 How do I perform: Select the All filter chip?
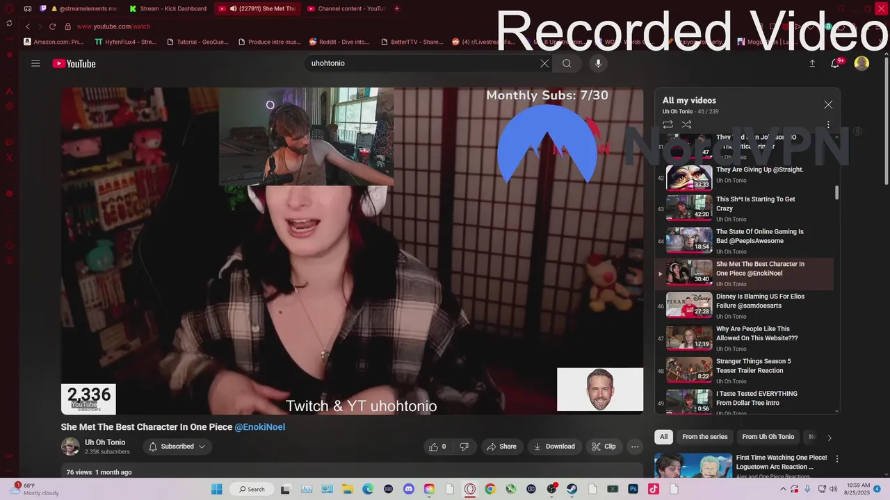coord(663,437)
